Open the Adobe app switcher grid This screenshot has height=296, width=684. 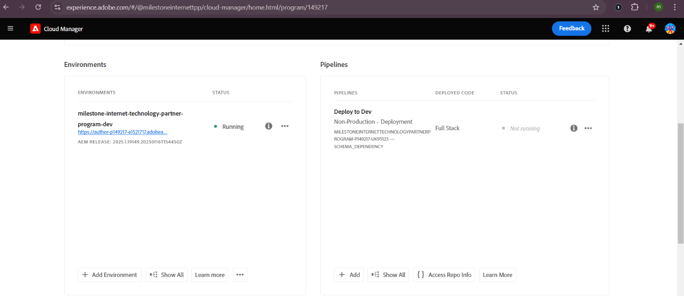coord(605,29)
